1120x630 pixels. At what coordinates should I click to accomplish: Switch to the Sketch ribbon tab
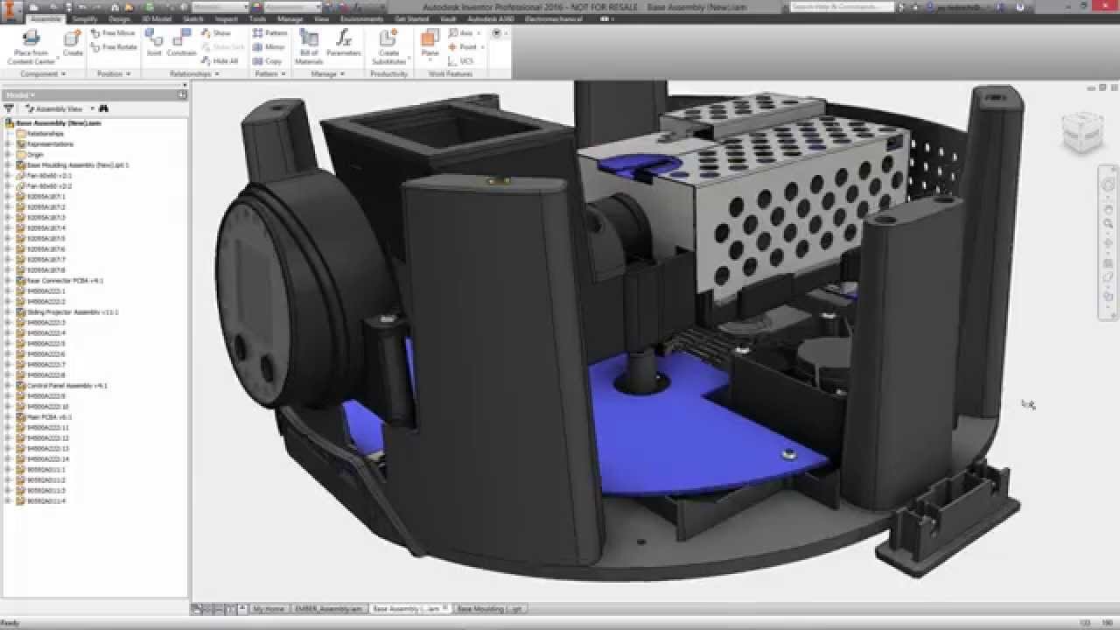[193, 18]
